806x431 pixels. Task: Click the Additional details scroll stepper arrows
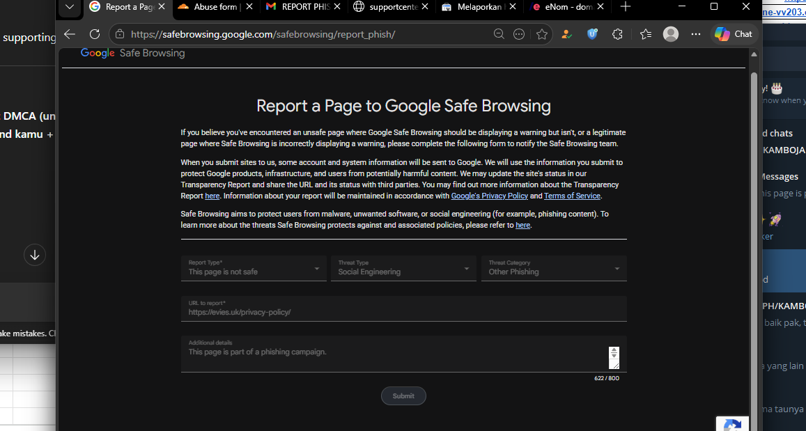(x=614, y=352)
